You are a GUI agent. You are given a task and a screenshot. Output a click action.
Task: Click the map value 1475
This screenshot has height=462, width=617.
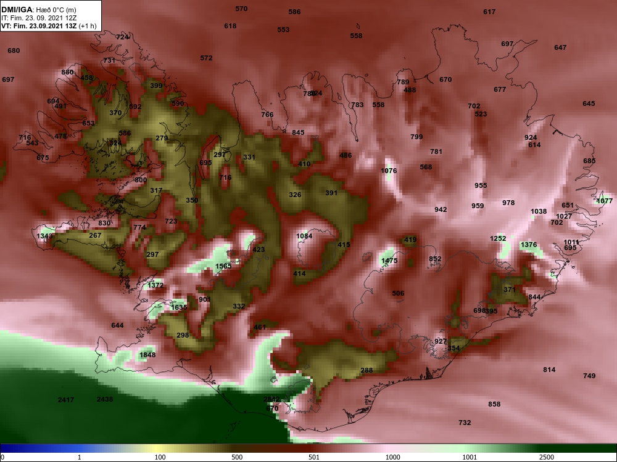tap(389, 261)
